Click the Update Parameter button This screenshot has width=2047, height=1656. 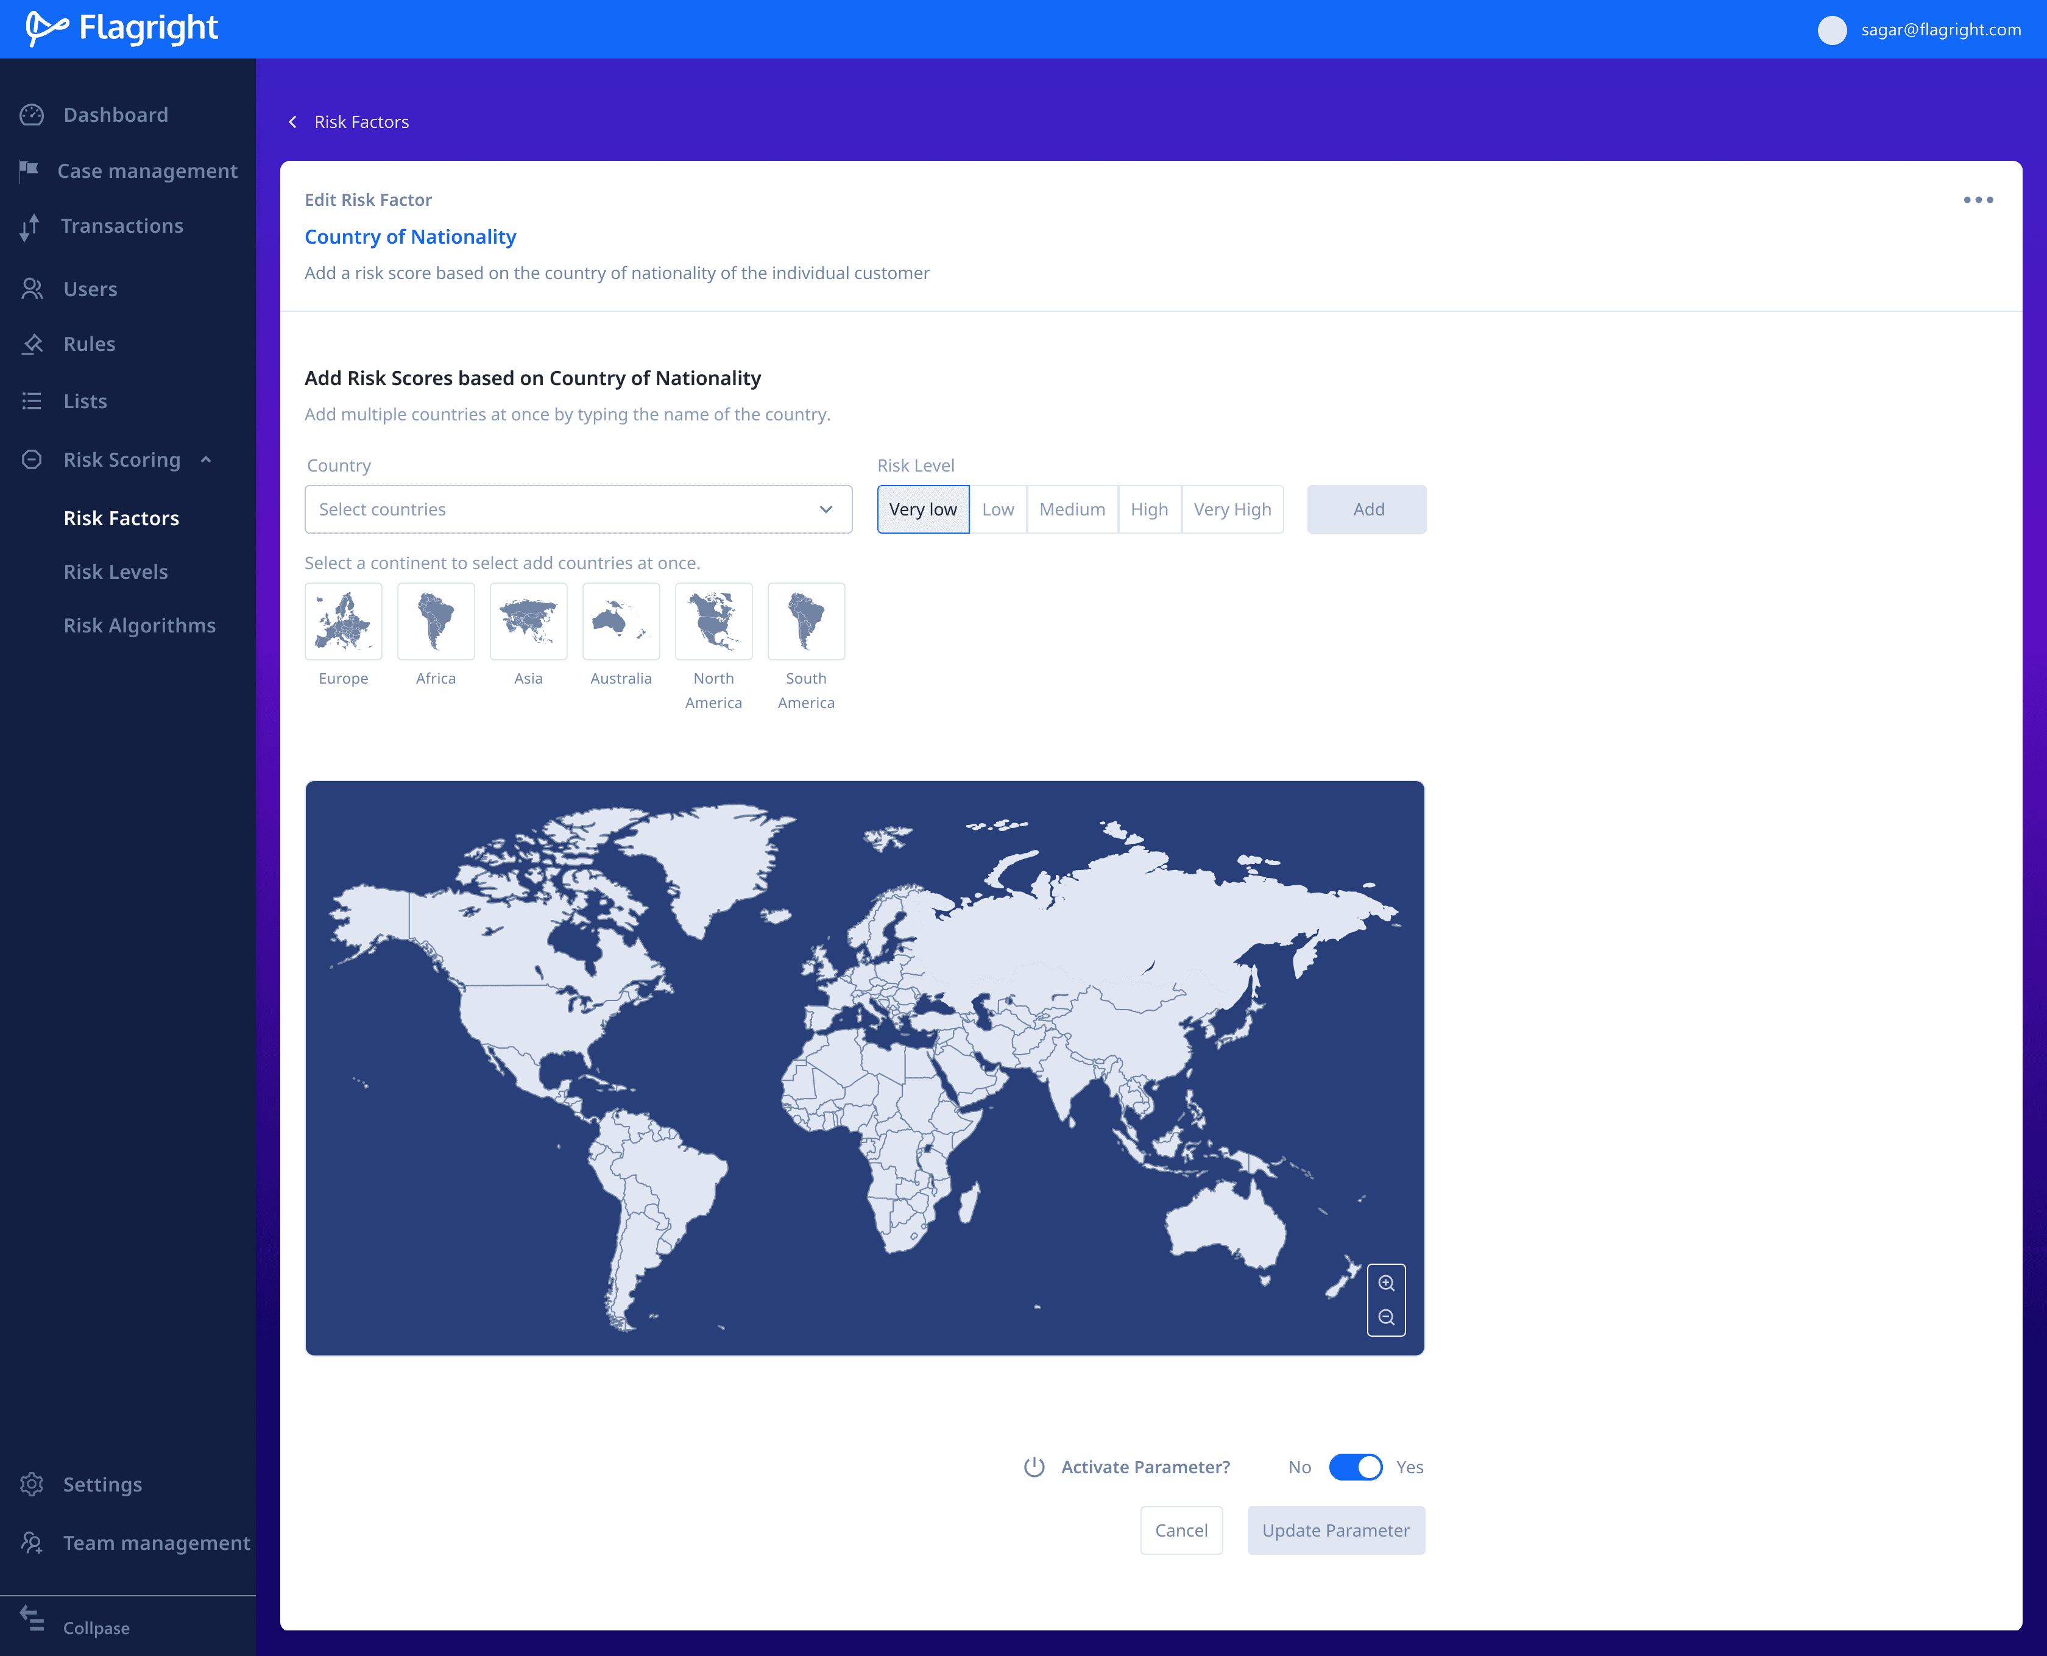(1335, 1530)
